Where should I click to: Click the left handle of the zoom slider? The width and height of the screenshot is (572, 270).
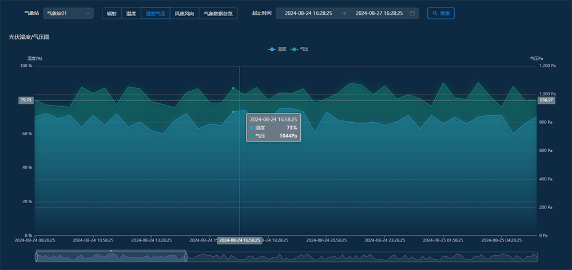[x=36, y=257]
